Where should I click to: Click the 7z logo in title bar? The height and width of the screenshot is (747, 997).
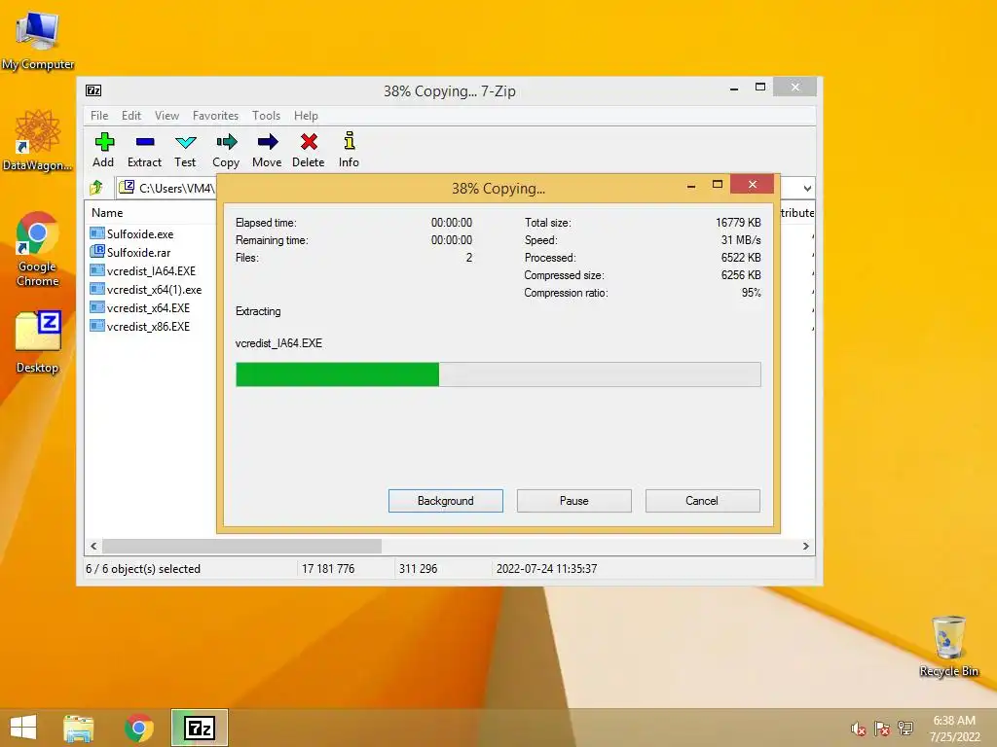[x=93, y=90]
